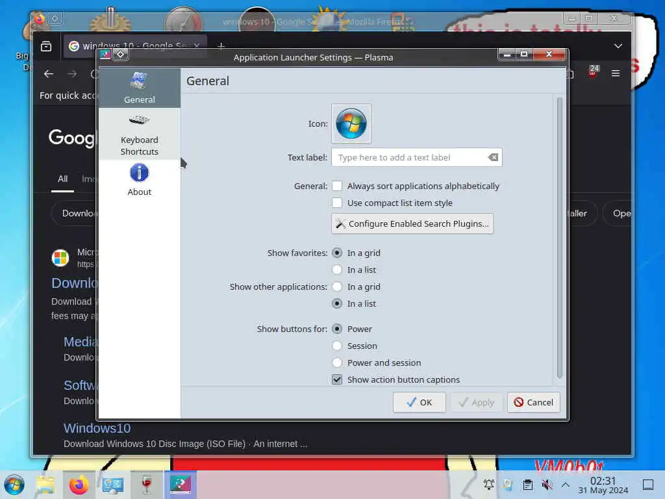Click the taskbar clock showing 02:31
Viewport: 665px width, 499px height.
click(x=603, y=485)
